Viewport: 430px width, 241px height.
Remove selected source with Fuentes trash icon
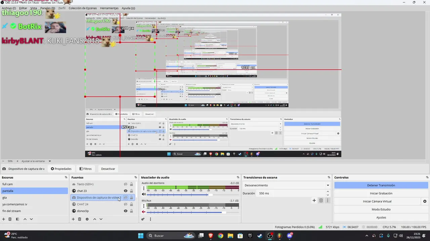pyautogui.click(x=80, y=219)
